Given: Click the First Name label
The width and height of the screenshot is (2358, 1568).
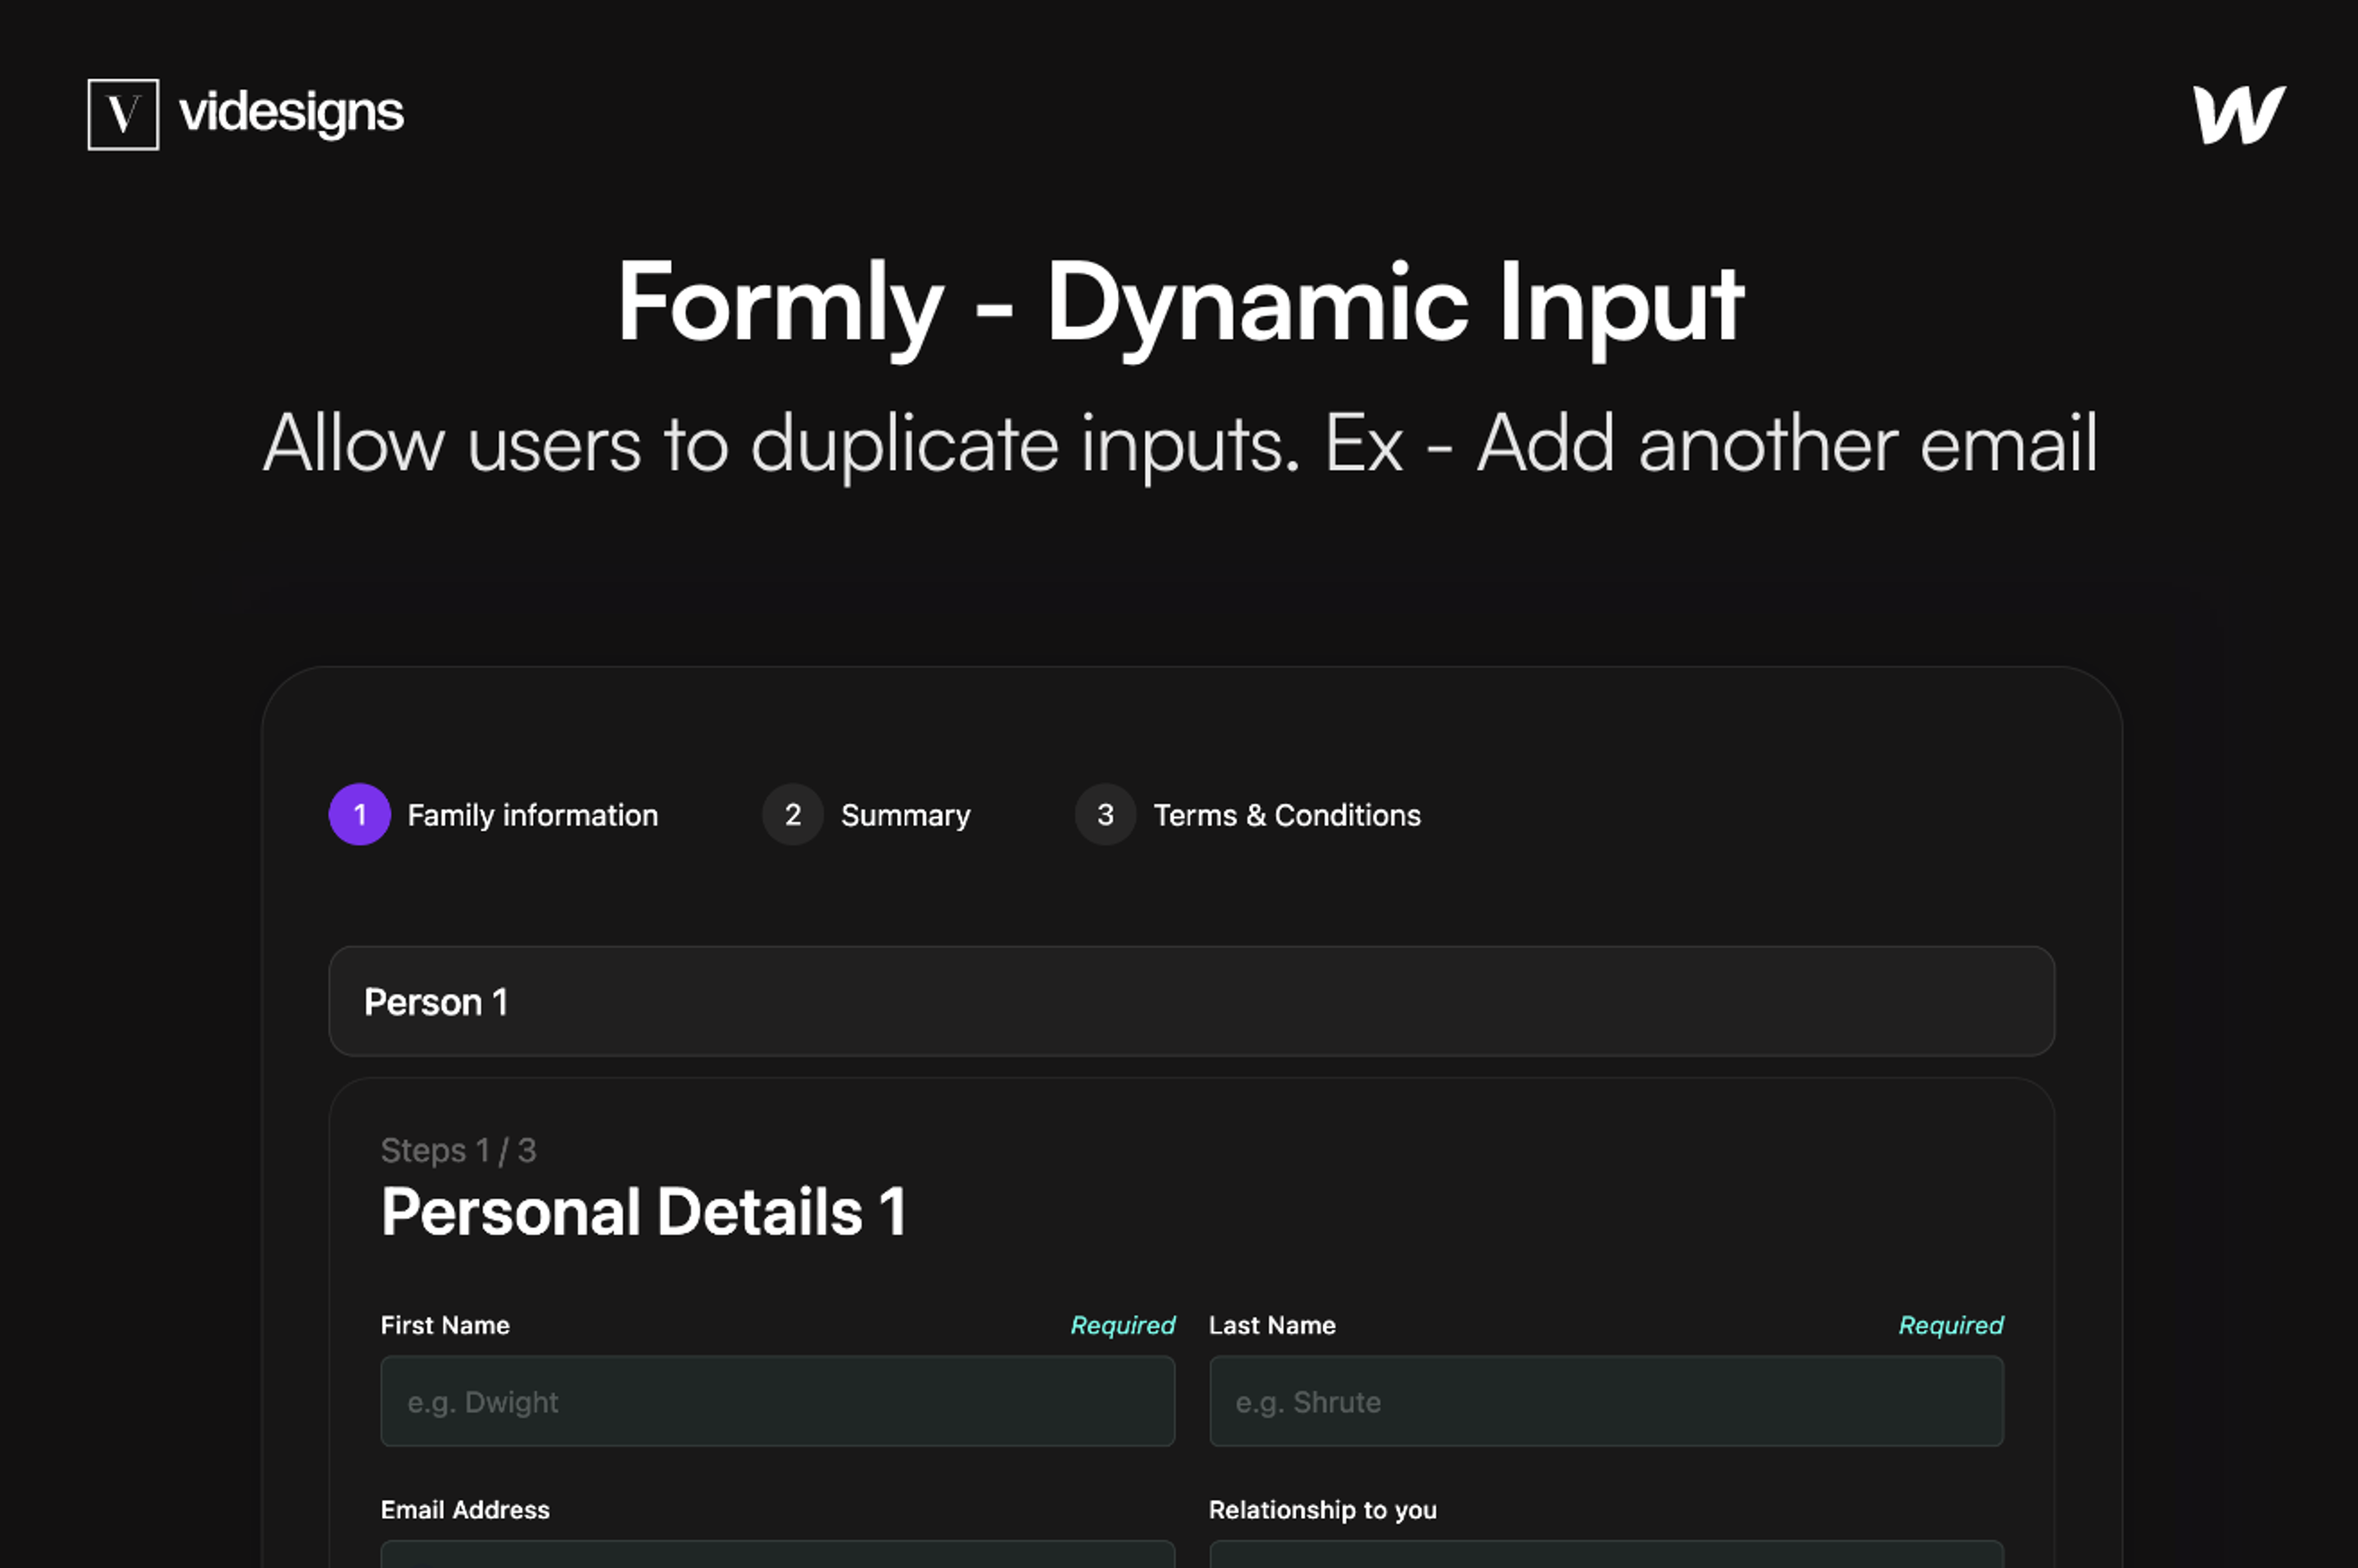Looking at the screenshot, I should [x=445, y=1325].
